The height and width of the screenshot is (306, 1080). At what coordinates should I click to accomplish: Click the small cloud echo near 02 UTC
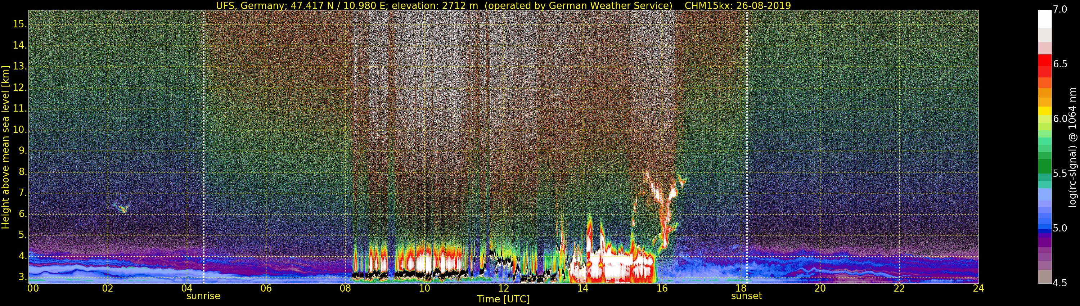coord(122,207)
